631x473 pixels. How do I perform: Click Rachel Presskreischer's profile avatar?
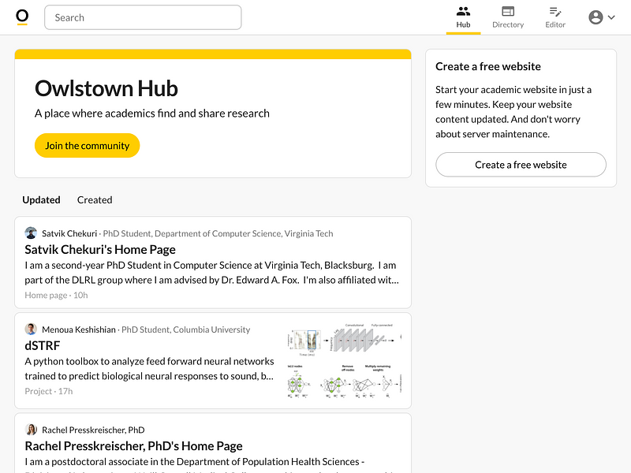click(31, 430)
